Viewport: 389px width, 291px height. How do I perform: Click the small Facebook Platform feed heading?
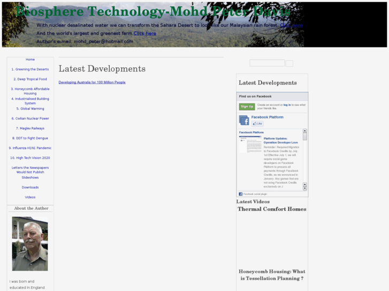251,132
